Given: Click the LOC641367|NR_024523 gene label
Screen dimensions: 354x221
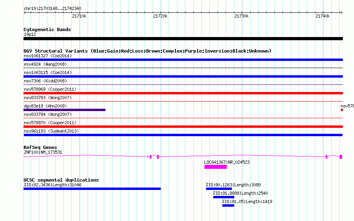Looking at the screenshot, I should (227, 162).
